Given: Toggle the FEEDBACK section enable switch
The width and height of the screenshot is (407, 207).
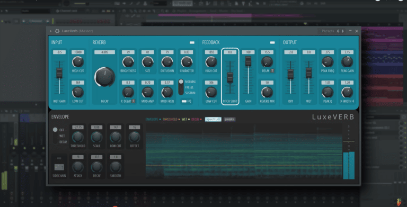Looking at the screenshot, I should pos(272,42).
